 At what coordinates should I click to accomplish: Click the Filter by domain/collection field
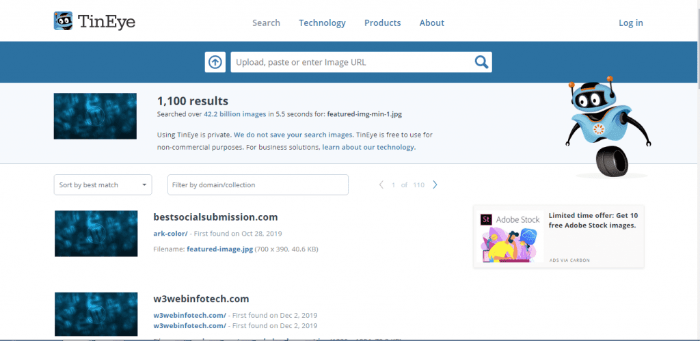click(x=258, y=185)
